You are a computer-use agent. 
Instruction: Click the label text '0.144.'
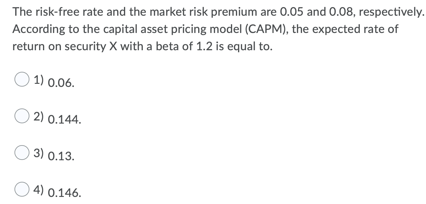click(64, 118)
